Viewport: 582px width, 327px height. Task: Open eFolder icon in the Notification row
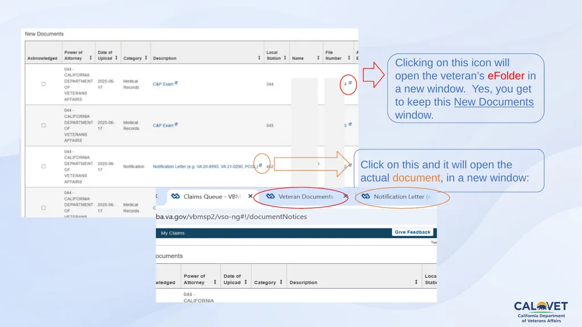(x=350, y=165)
